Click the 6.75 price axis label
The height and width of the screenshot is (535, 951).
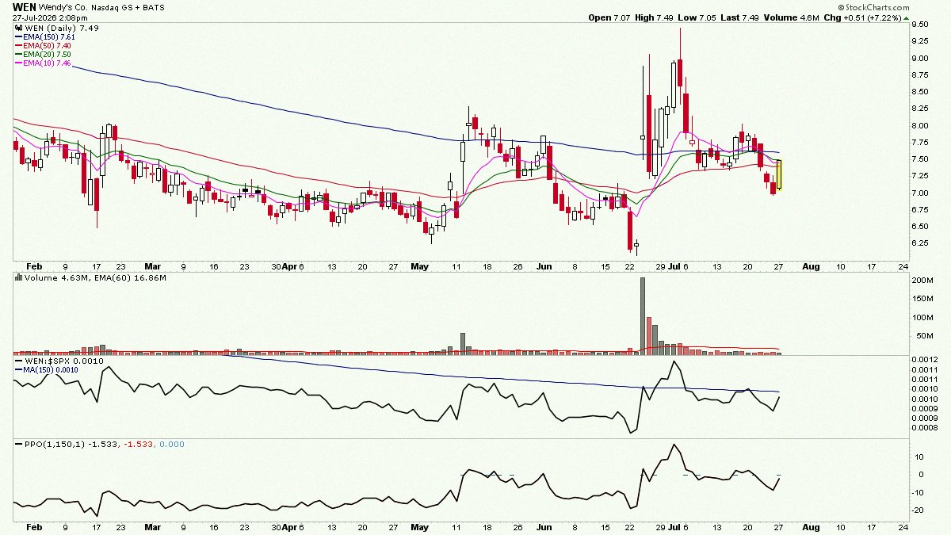[x=920, y=210]
